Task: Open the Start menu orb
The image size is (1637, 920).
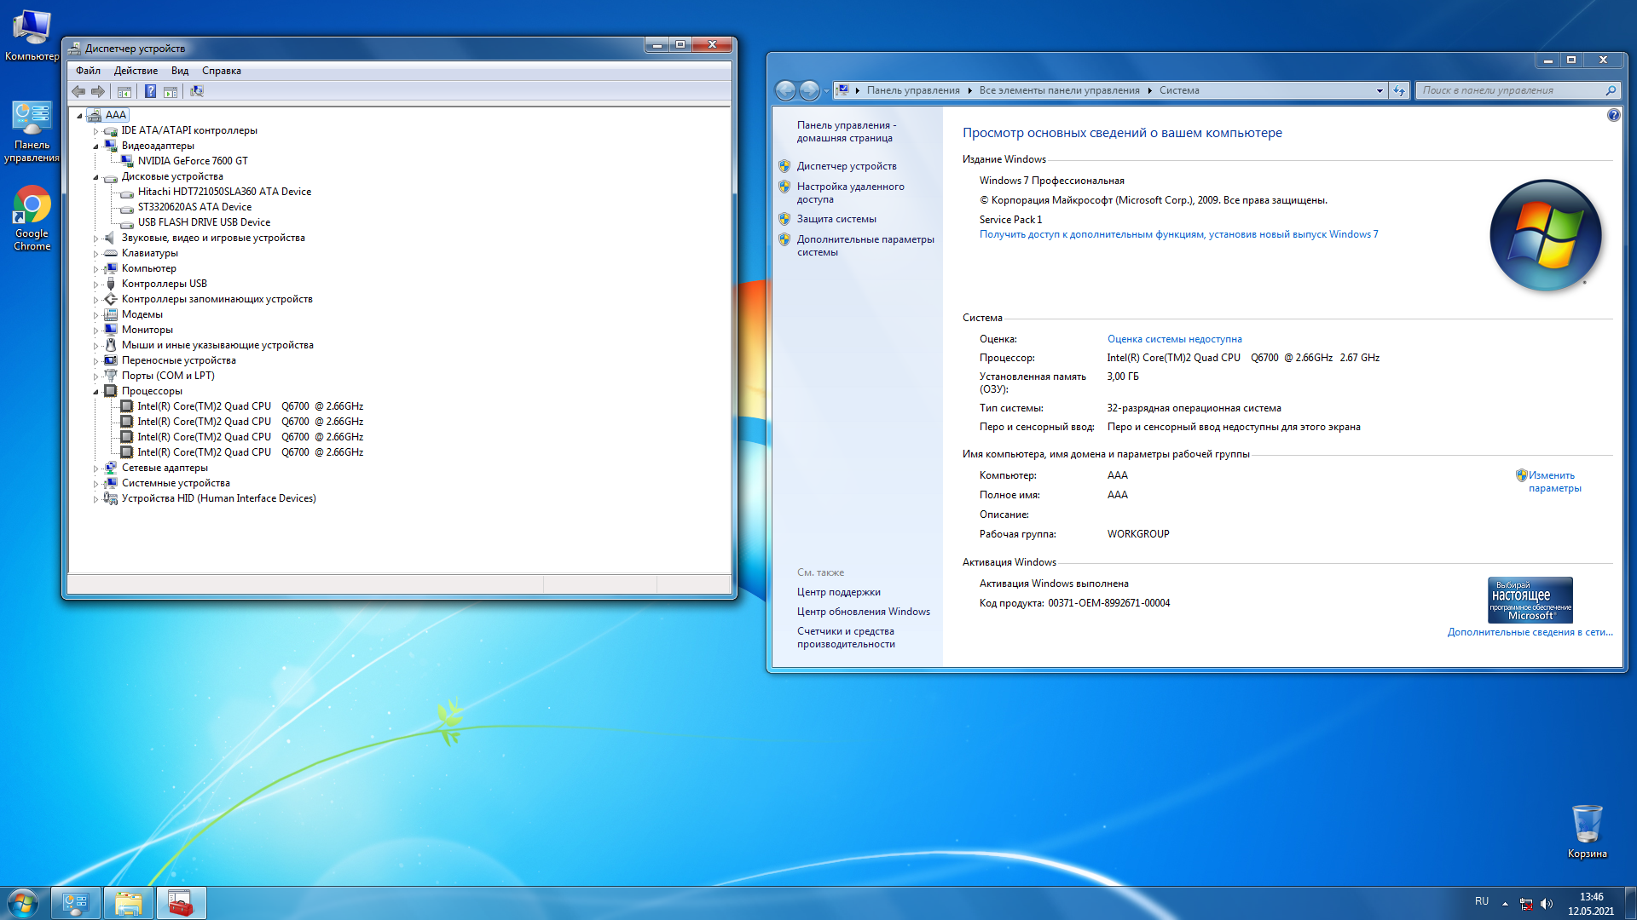Action: (23, 903)
